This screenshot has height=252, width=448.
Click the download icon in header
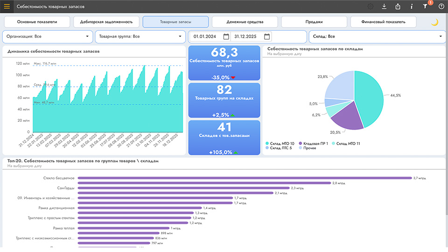click(384, 6)
